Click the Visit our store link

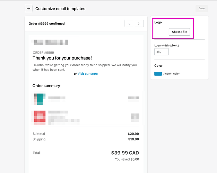(88, 74)
